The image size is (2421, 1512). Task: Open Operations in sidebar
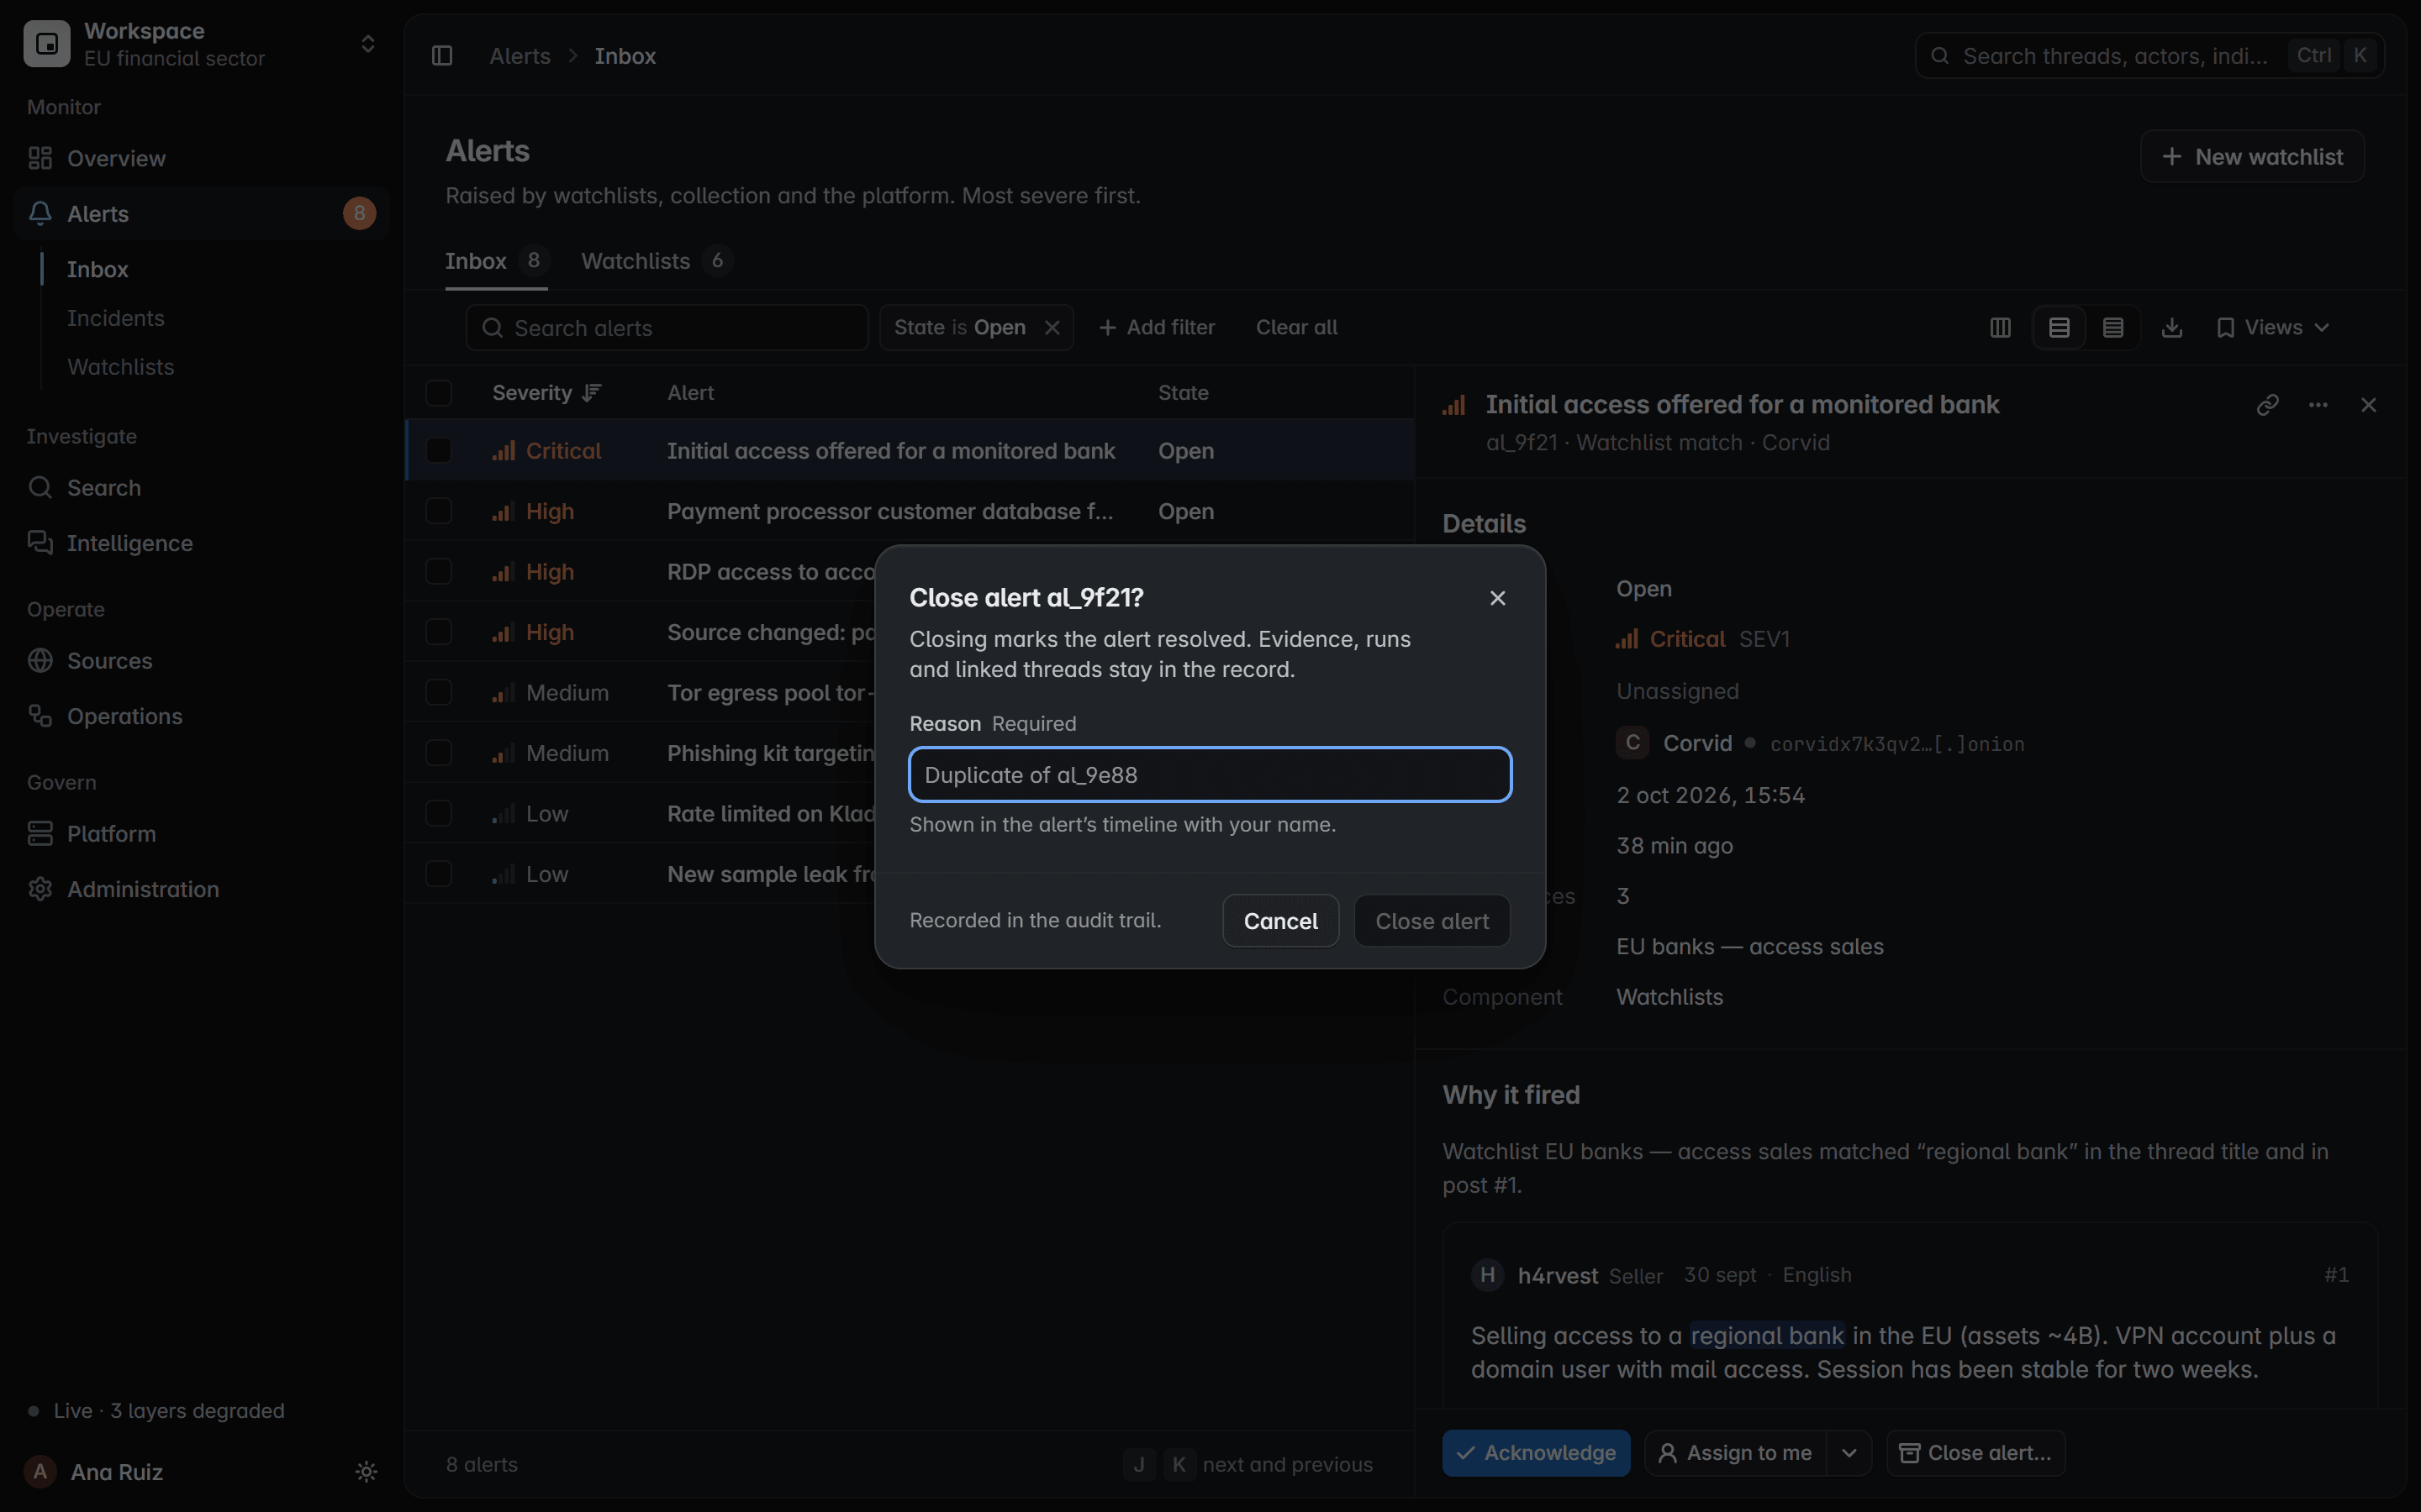click(201, 716)
